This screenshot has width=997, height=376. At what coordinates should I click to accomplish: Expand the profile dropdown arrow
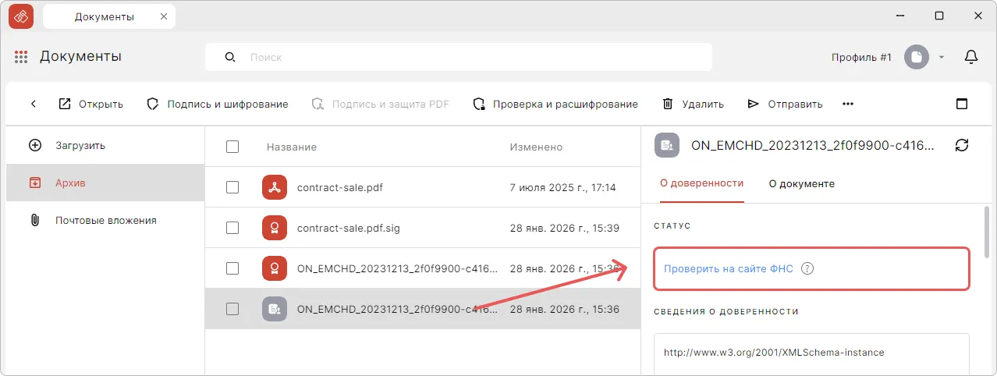point(942,57)
